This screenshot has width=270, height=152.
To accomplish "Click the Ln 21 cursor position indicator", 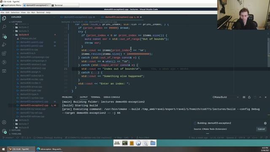I will tap(217, 138).
